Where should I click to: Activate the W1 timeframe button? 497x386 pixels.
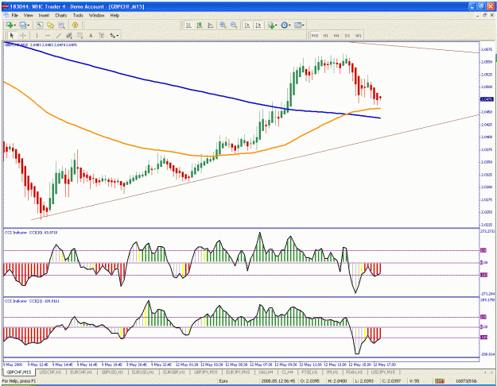coord(358,36)
